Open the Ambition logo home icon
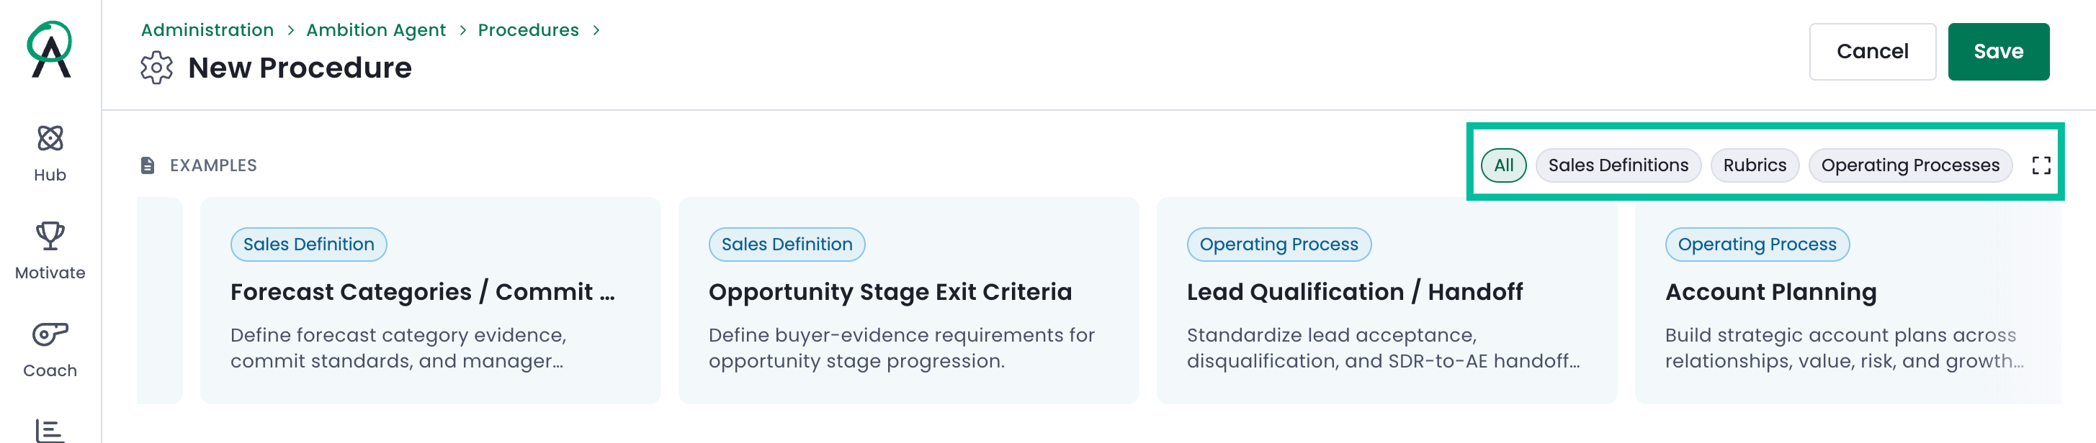 coord(50,50)
